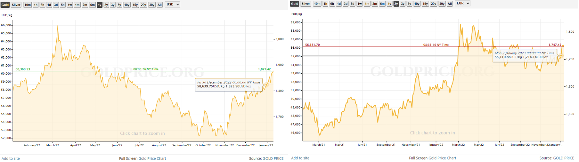Set USD chart range to 2m

pyautogui.click(x=85, y=5)
